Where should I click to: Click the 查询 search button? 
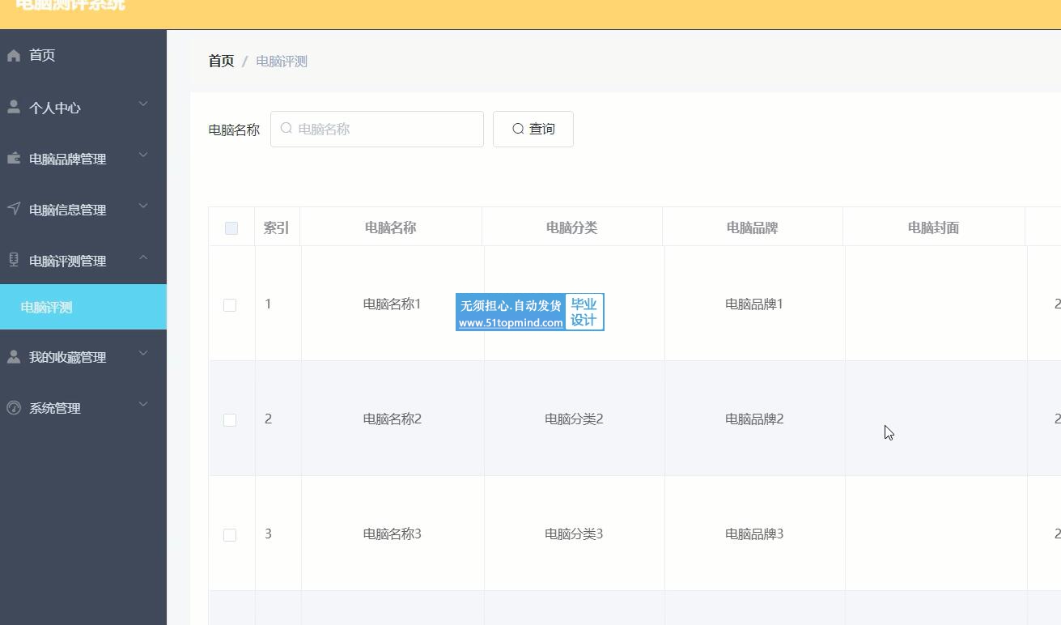pos(533,129)
